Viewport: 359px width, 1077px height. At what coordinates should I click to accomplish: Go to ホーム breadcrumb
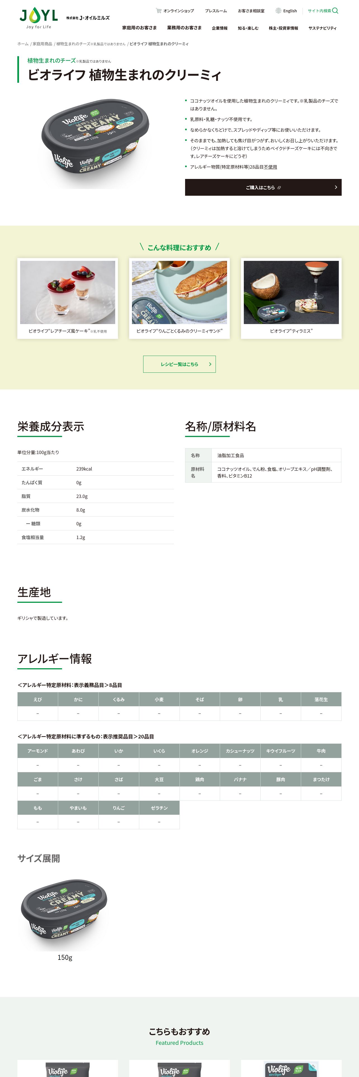click(23, 44)
